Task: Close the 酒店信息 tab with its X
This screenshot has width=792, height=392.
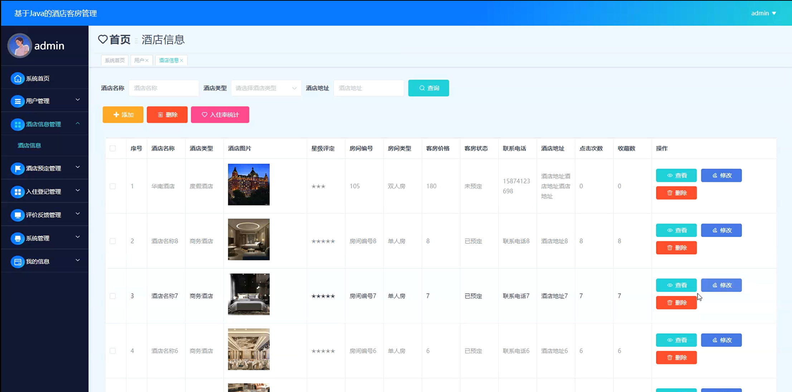Action: (181, 60)
